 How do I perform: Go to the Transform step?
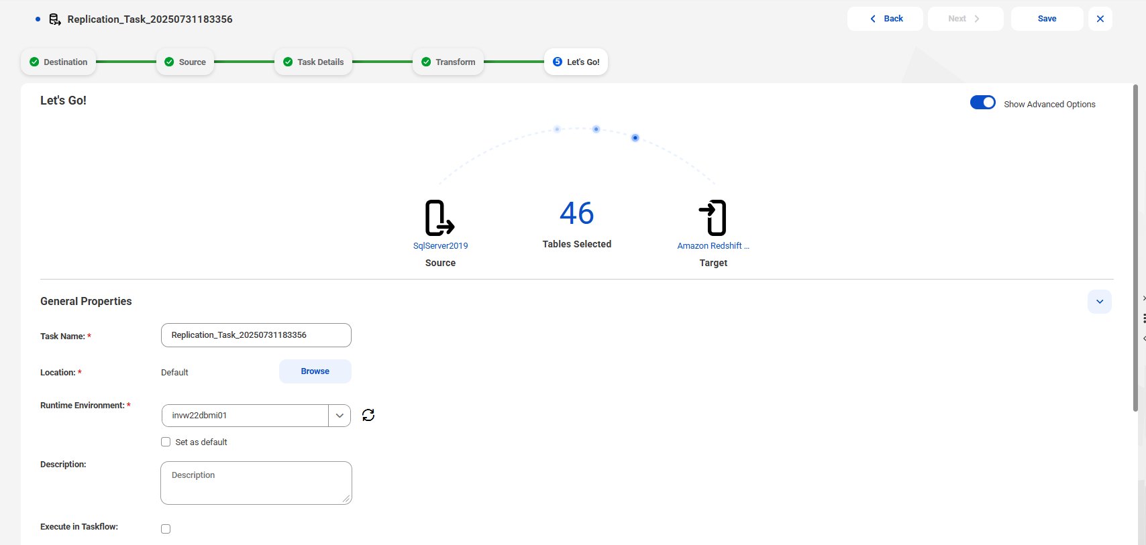pyautogui.click(x=448, y=62)
